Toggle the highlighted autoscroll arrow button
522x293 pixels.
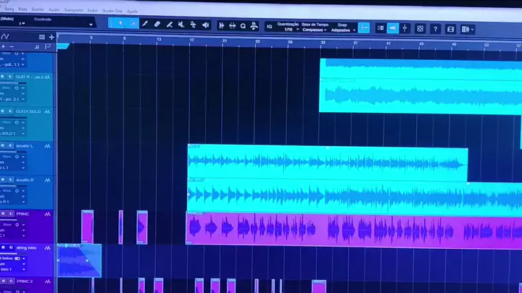coord(392,28)
